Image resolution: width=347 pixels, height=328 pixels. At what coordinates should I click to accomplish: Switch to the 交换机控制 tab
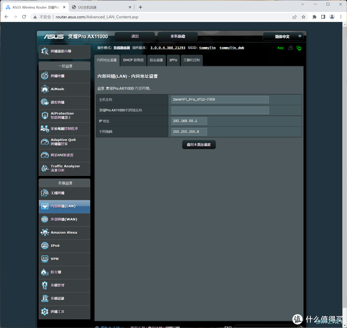(x=191, y=60)
